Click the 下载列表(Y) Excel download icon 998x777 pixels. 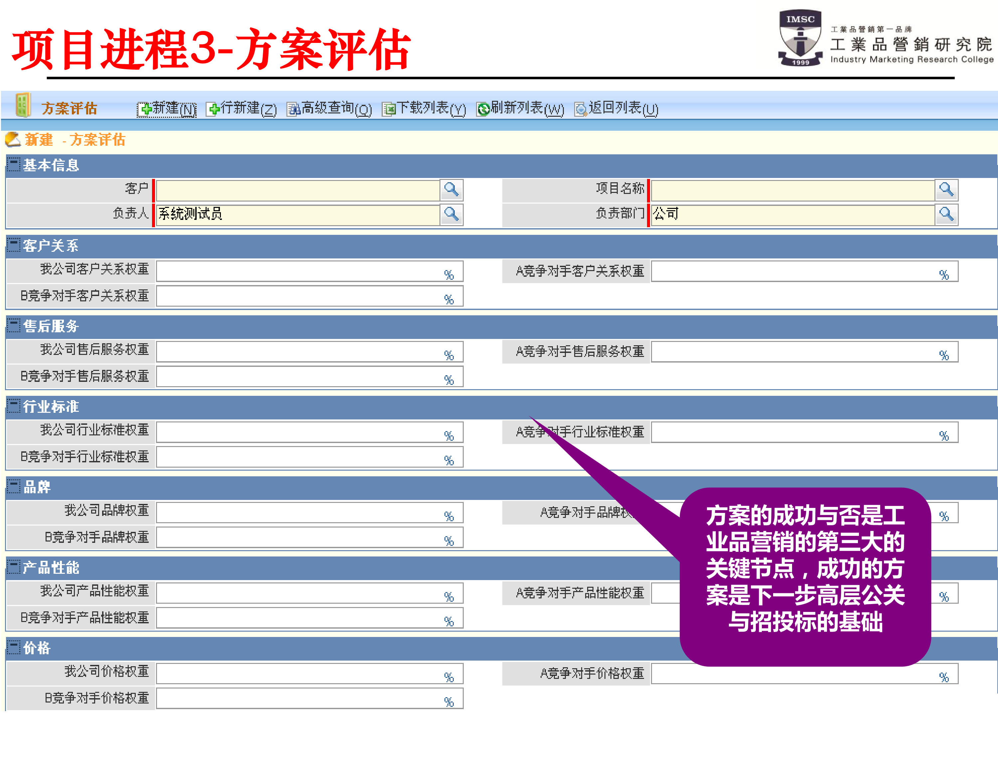coord(389,109)
